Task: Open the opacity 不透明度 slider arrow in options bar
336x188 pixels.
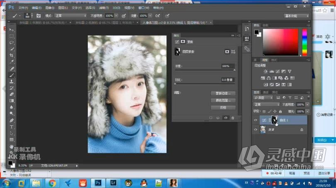Action: 116,16
